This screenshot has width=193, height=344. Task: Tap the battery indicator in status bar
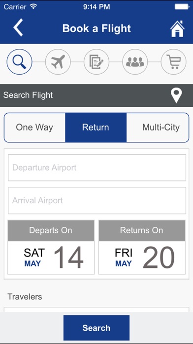pos(182,7)
